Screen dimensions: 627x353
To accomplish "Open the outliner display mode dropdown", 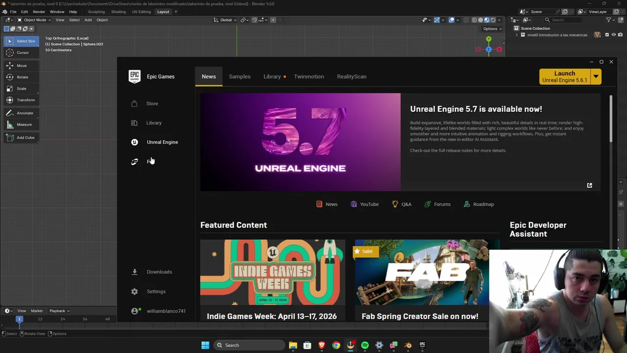I will point(528,20).
